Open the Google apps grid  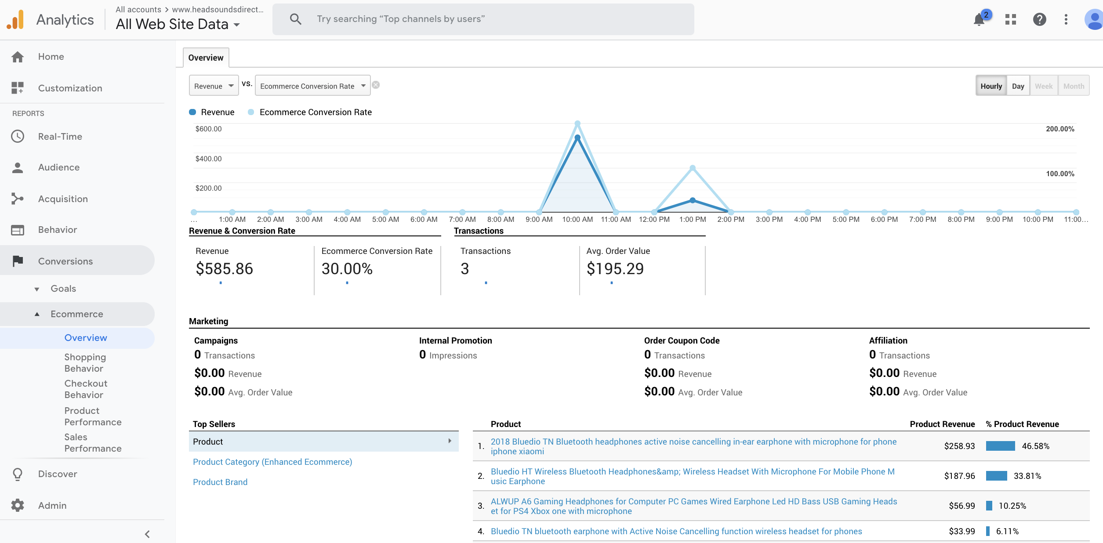coord(1010,19)
